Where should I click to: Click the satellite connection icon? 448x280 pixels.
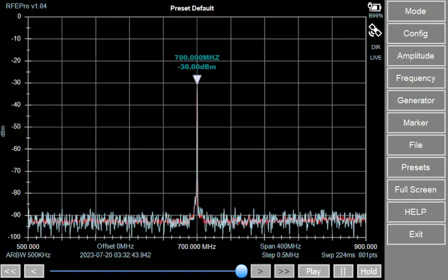point(375,31)
